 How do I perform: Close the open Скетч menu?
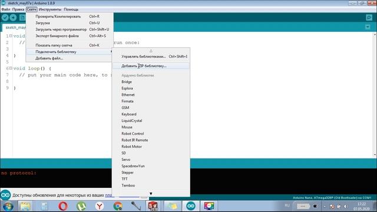[x=31, y=9]
